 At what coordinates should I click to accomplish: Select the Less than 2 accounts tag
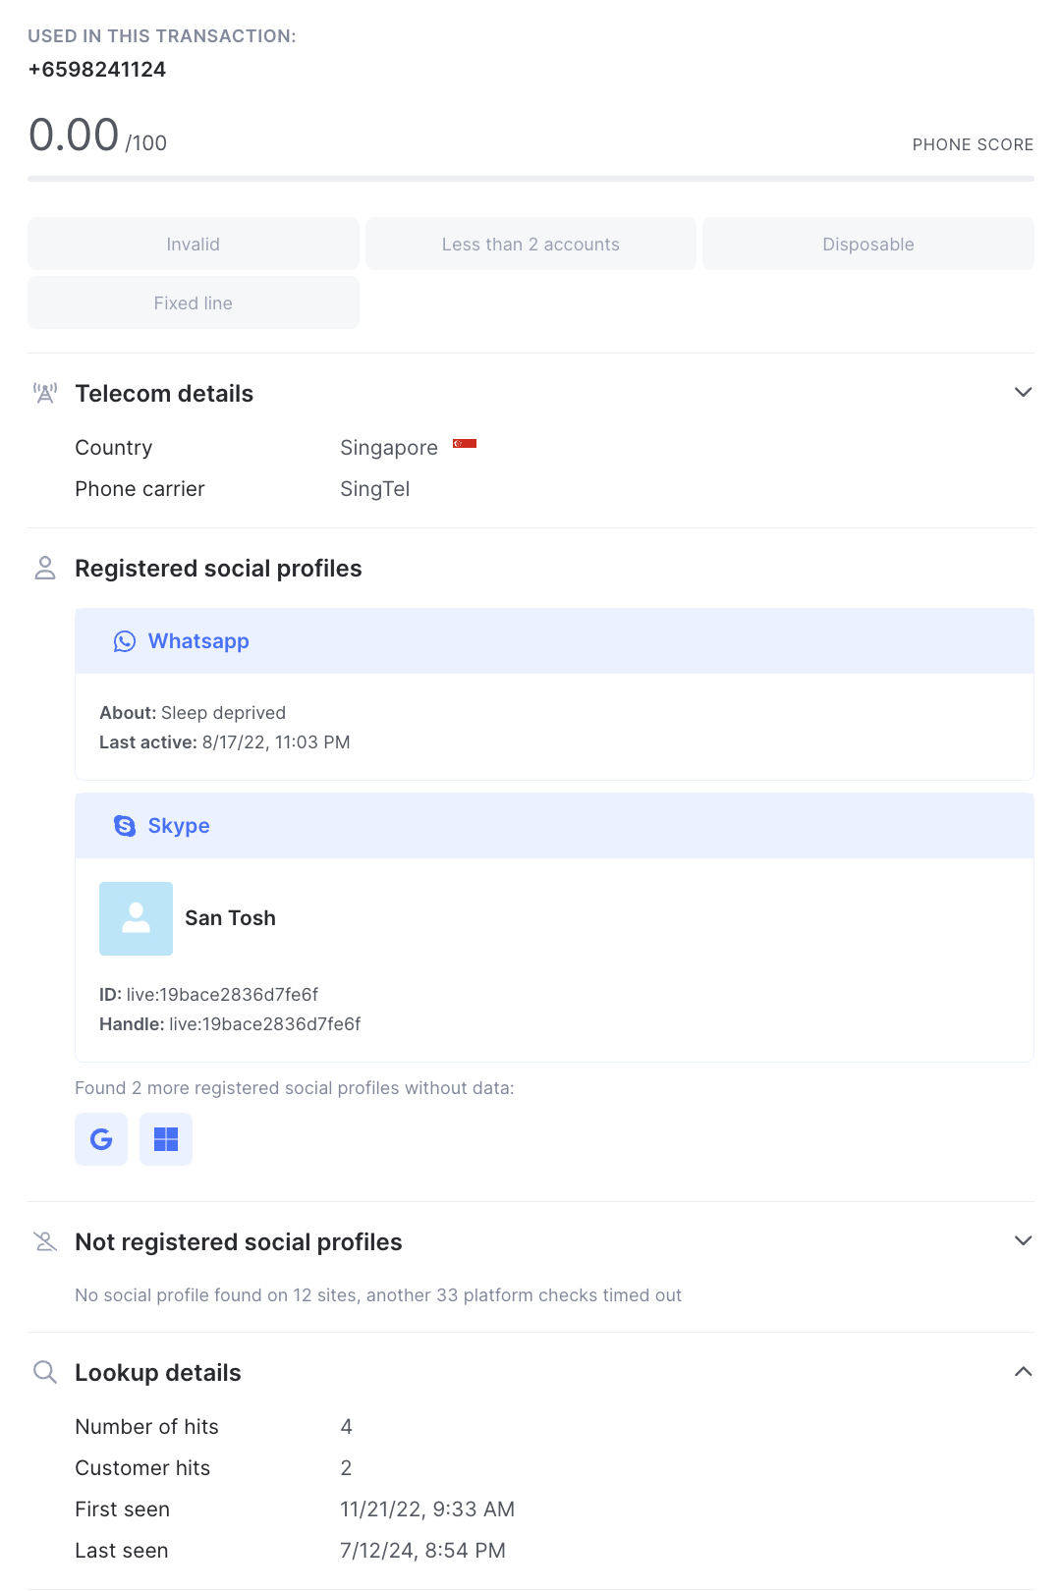pos(530,244)
